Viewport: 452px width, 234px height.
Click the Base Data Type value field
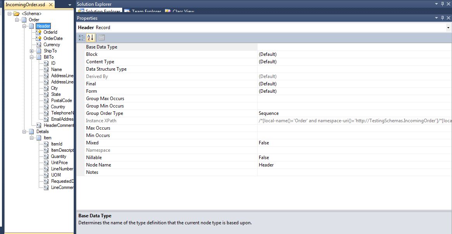[x=355, y=47]
